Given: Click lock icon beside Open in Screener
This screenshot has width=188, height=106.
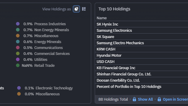Looking at the screenshot, I should tap(159, 99).
